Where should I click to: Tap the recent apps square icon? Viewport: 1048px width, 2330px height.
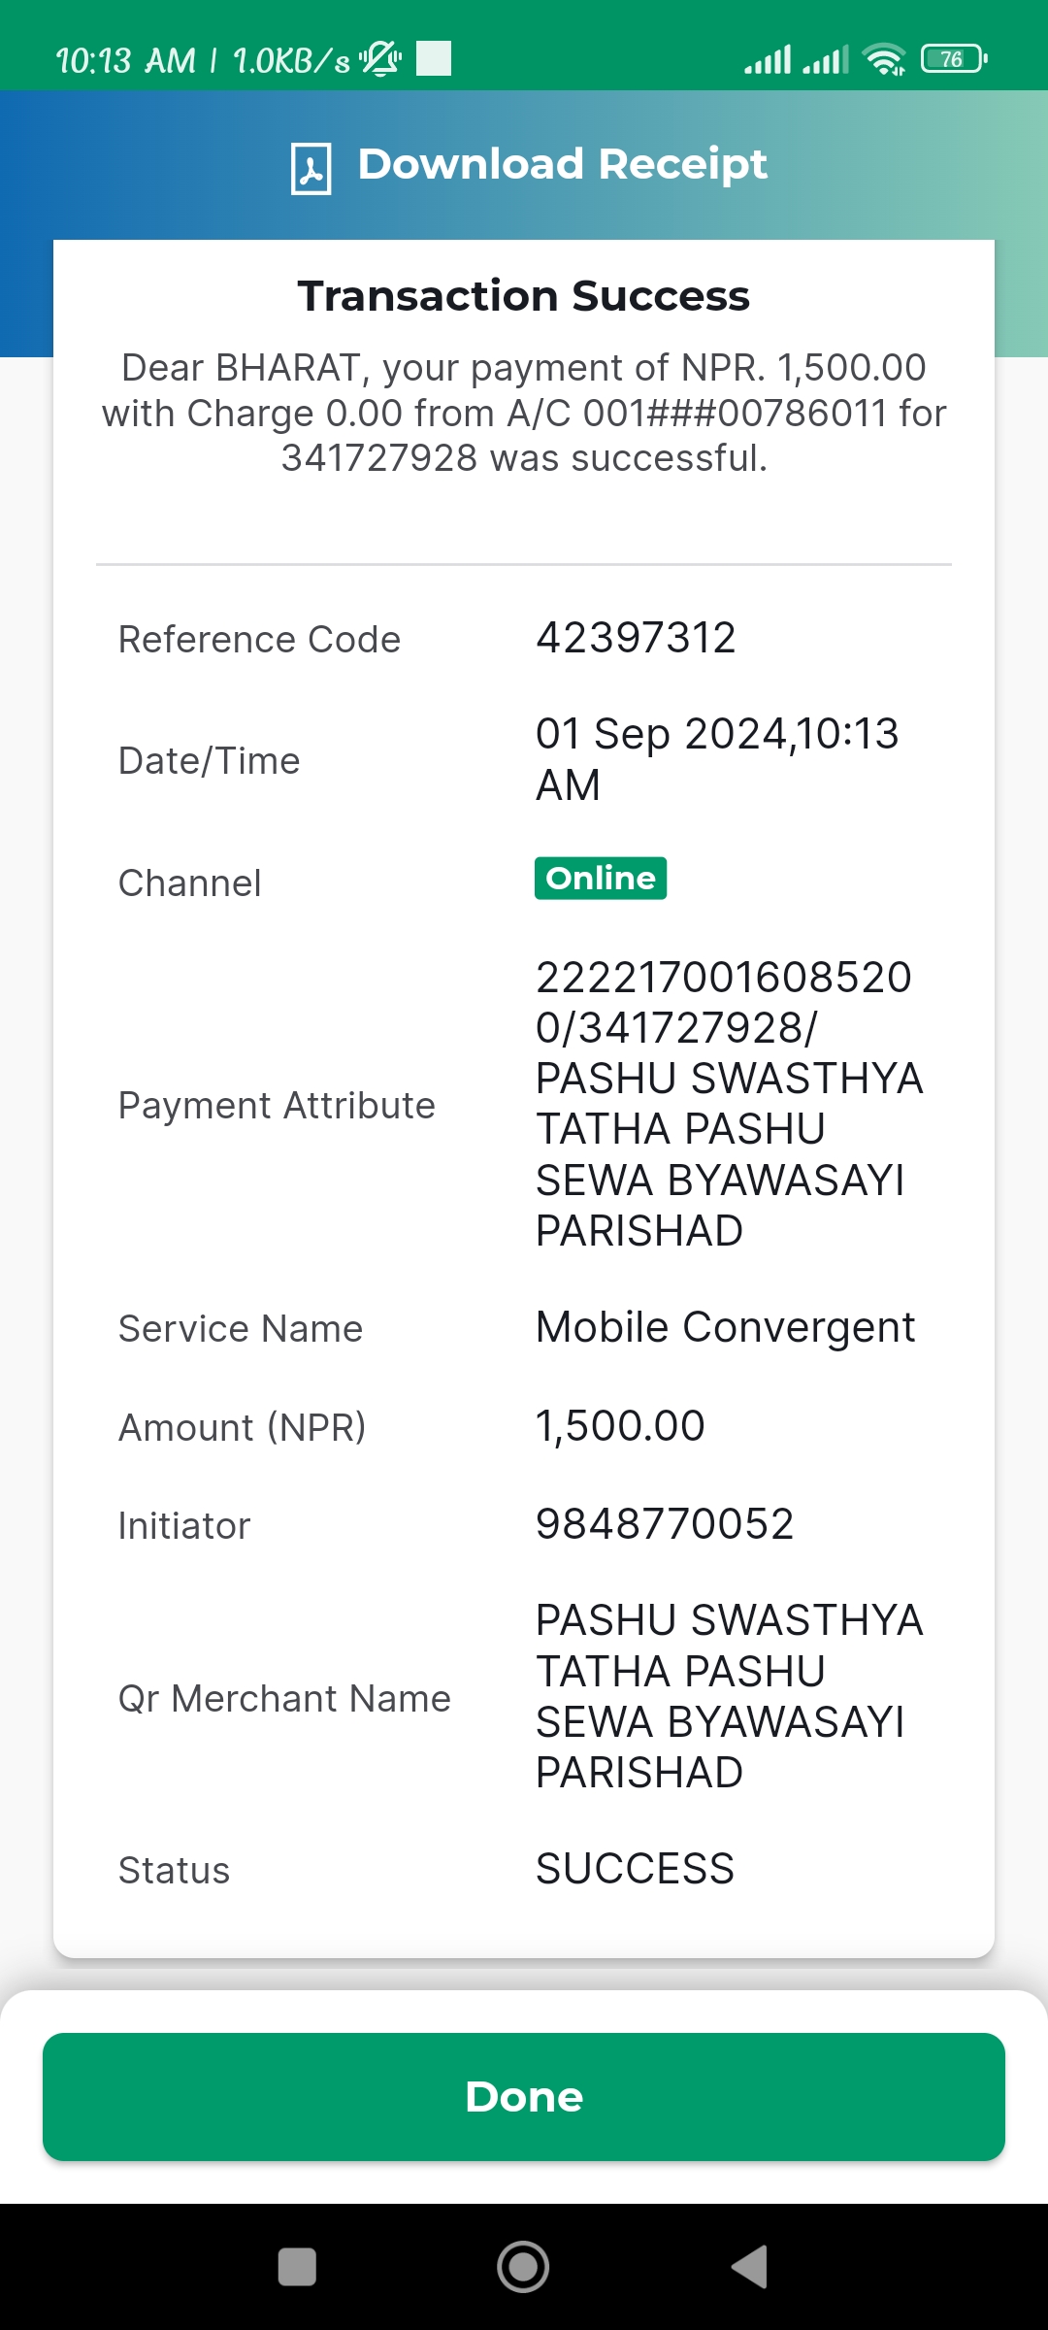click(x=297, y=2267)
